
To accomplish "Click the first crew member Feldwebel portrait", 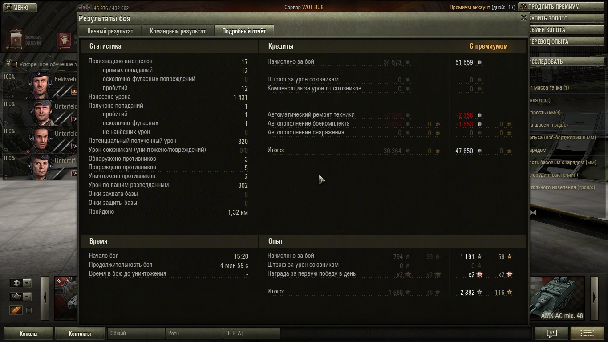I will click(41, 85).
